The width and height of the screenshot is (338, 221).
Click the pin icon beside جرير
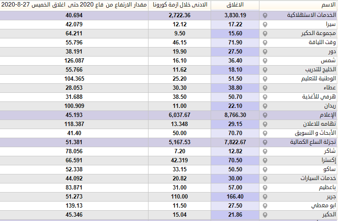click(x=265, y=197)
